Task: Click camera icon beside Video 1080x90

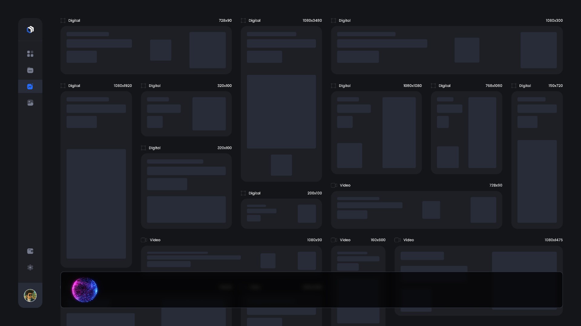Action: coord(144,240)
